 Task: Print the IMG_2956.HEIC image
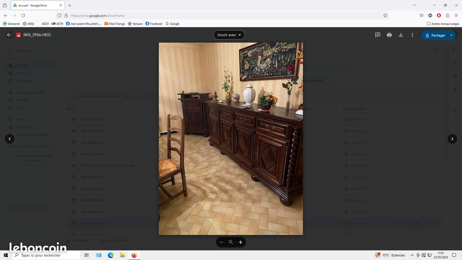click(389, 35)
